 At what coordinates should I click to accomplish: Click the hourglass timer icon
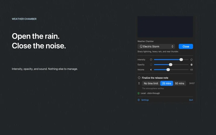pos(139,83)
